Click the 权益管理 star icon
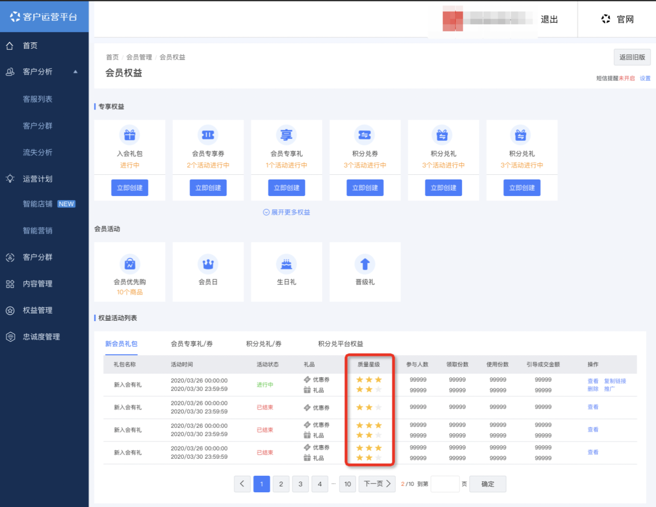The image size is (656, 507). pyautogui.click(x=10, y=311)
